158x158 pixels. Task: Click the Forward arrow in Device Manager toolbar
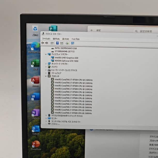46,43
